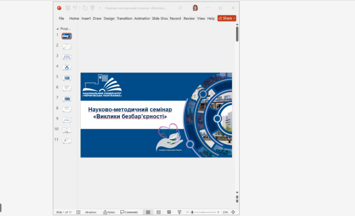
Task: Click the accessibility/spell check status icon
Action: point(78,212)
